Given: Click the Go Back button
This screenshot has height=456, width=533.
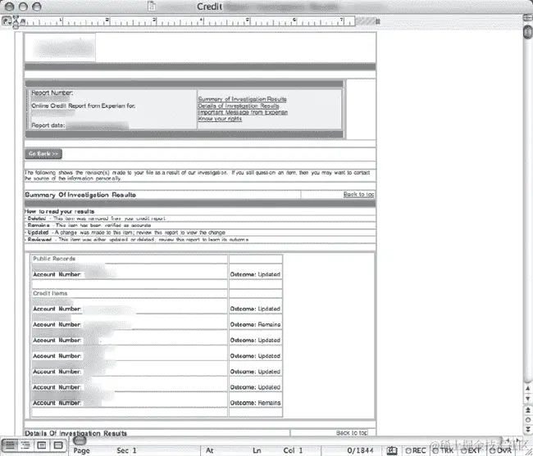Looking at the screenshot, I should [x=43, y=154].
